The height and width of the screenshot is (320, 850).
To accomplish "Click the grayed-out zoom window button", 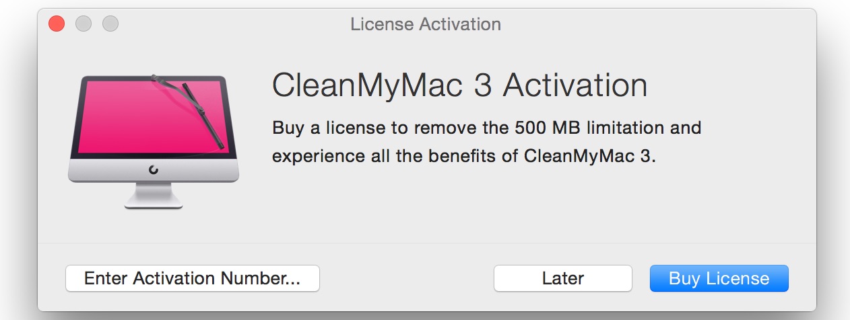I will (110, 24).
